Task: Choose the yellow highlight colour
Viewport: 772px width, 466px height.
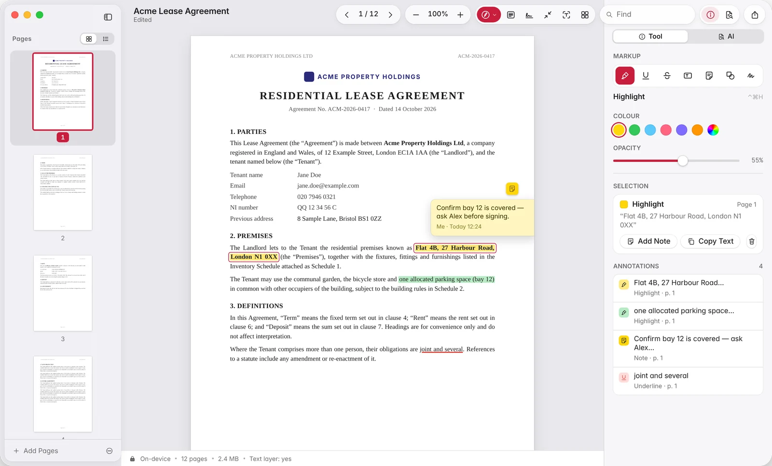Action: 619,130
